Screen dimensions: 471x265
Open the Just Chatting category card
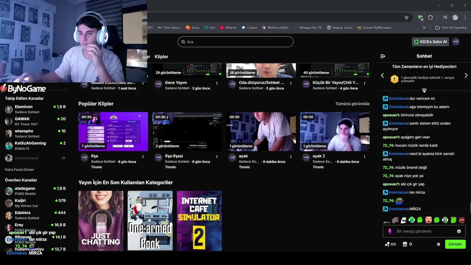[x=101, y=220]
